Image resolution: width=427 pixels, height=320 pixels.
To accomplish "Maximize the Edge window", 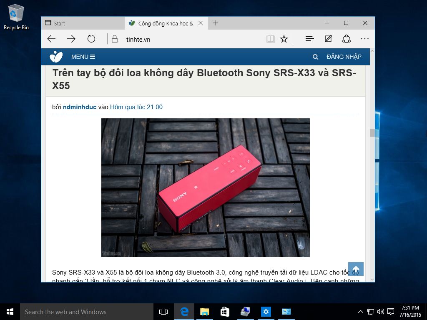I will click(x=346, y=23).
